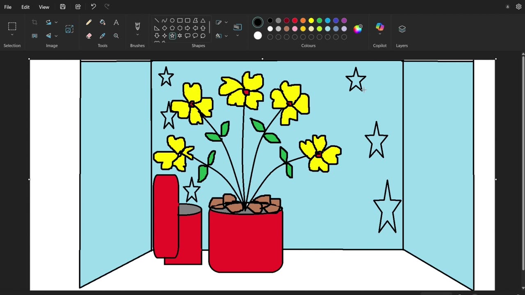The image size is (525, 295).
Task: Click the Crop image icon
Action: (34, 23)
